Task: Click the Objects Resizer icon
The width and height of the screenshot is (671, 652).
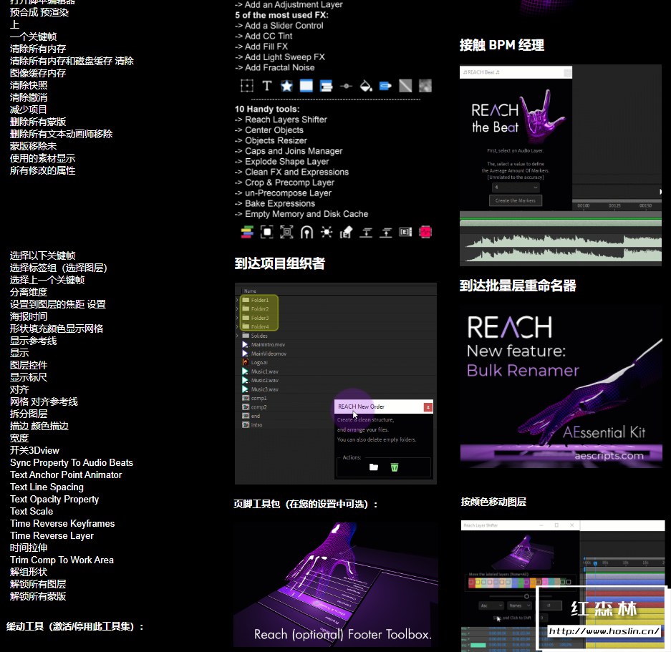Action: click(286, 233)
